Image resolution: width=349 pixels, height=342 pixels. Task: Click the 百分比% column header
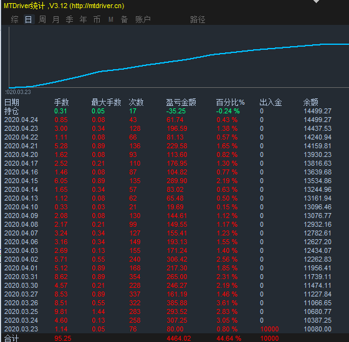point(231,102)
